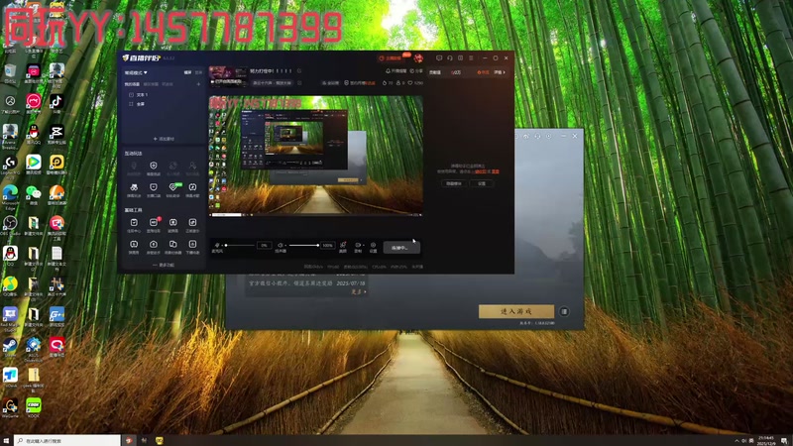Switch to landscape orientation tab
The height and width of the screenshot is (446, 793).
[187, 72]
